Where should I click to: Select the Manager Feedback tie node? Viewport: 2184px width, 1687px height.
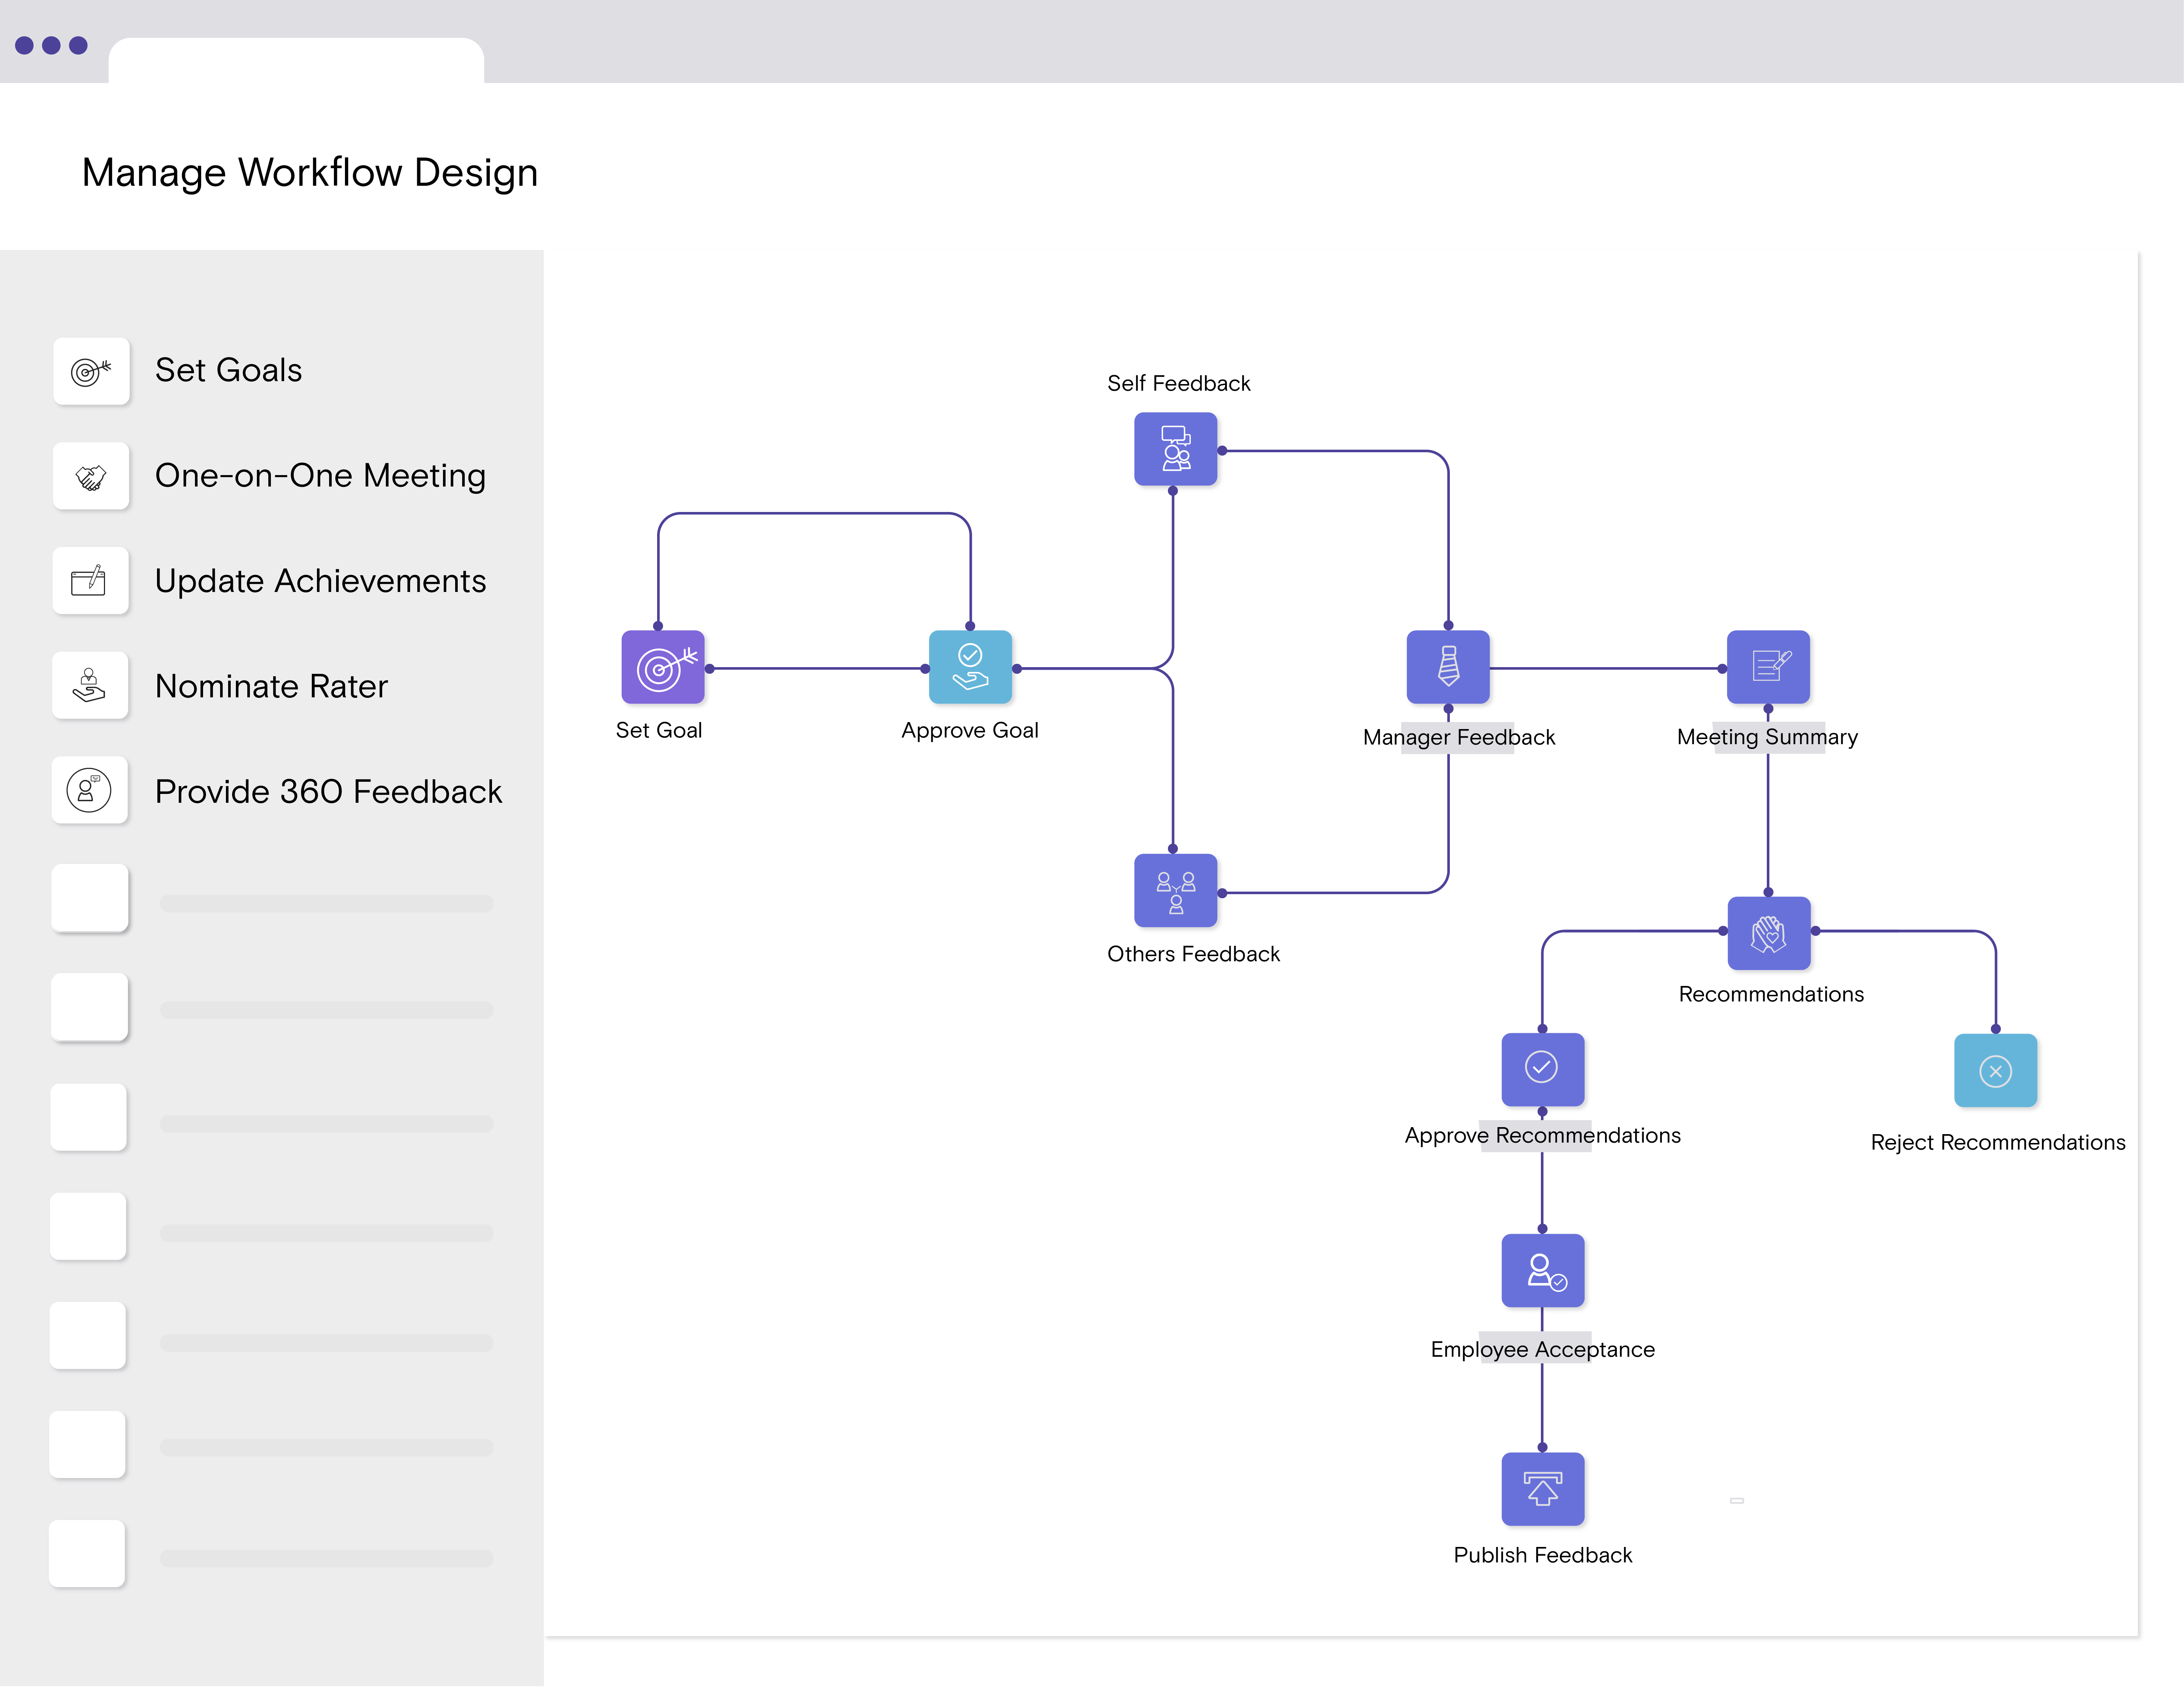(x=1448, y=667)
